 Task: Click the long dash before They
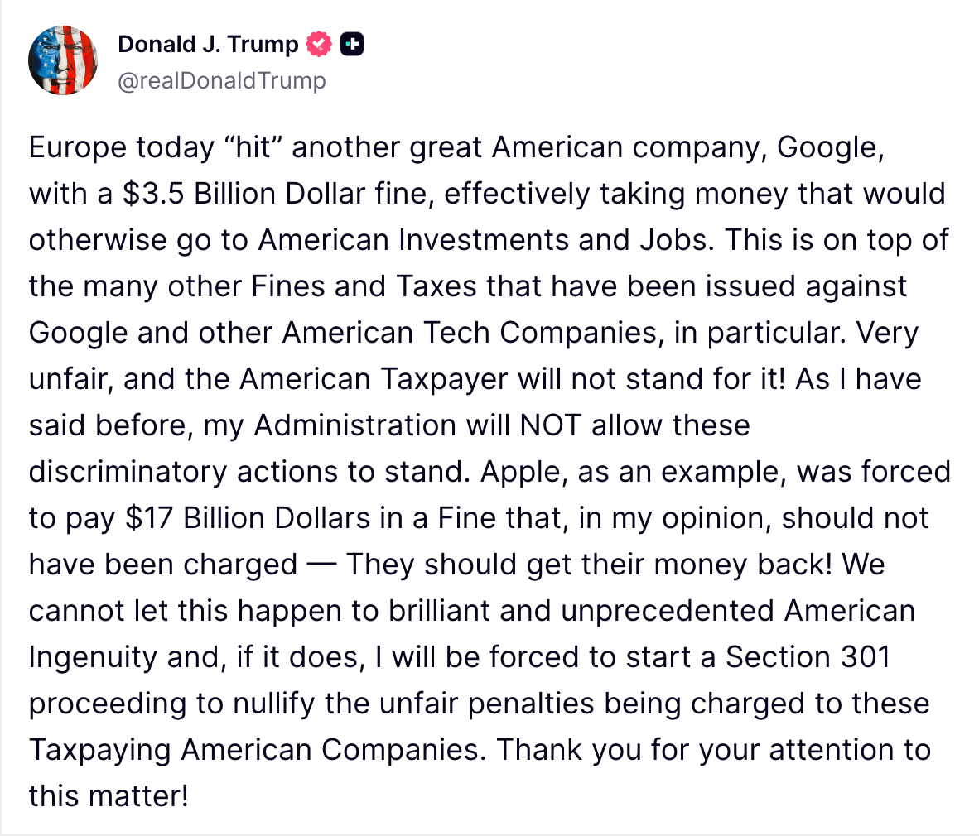tap(322, 565)
